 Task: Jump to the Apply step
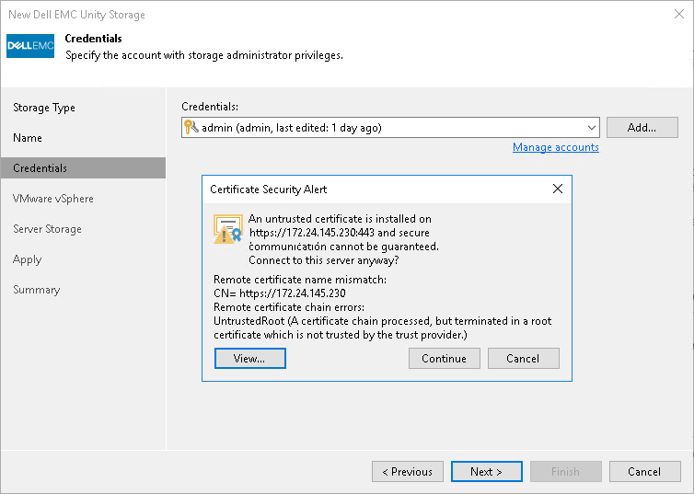click(x=27, y=259)
